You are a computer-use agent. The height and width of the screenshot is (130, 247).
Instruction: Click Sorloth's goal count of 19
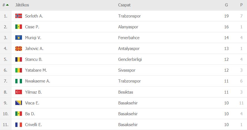tap(226, 16)
